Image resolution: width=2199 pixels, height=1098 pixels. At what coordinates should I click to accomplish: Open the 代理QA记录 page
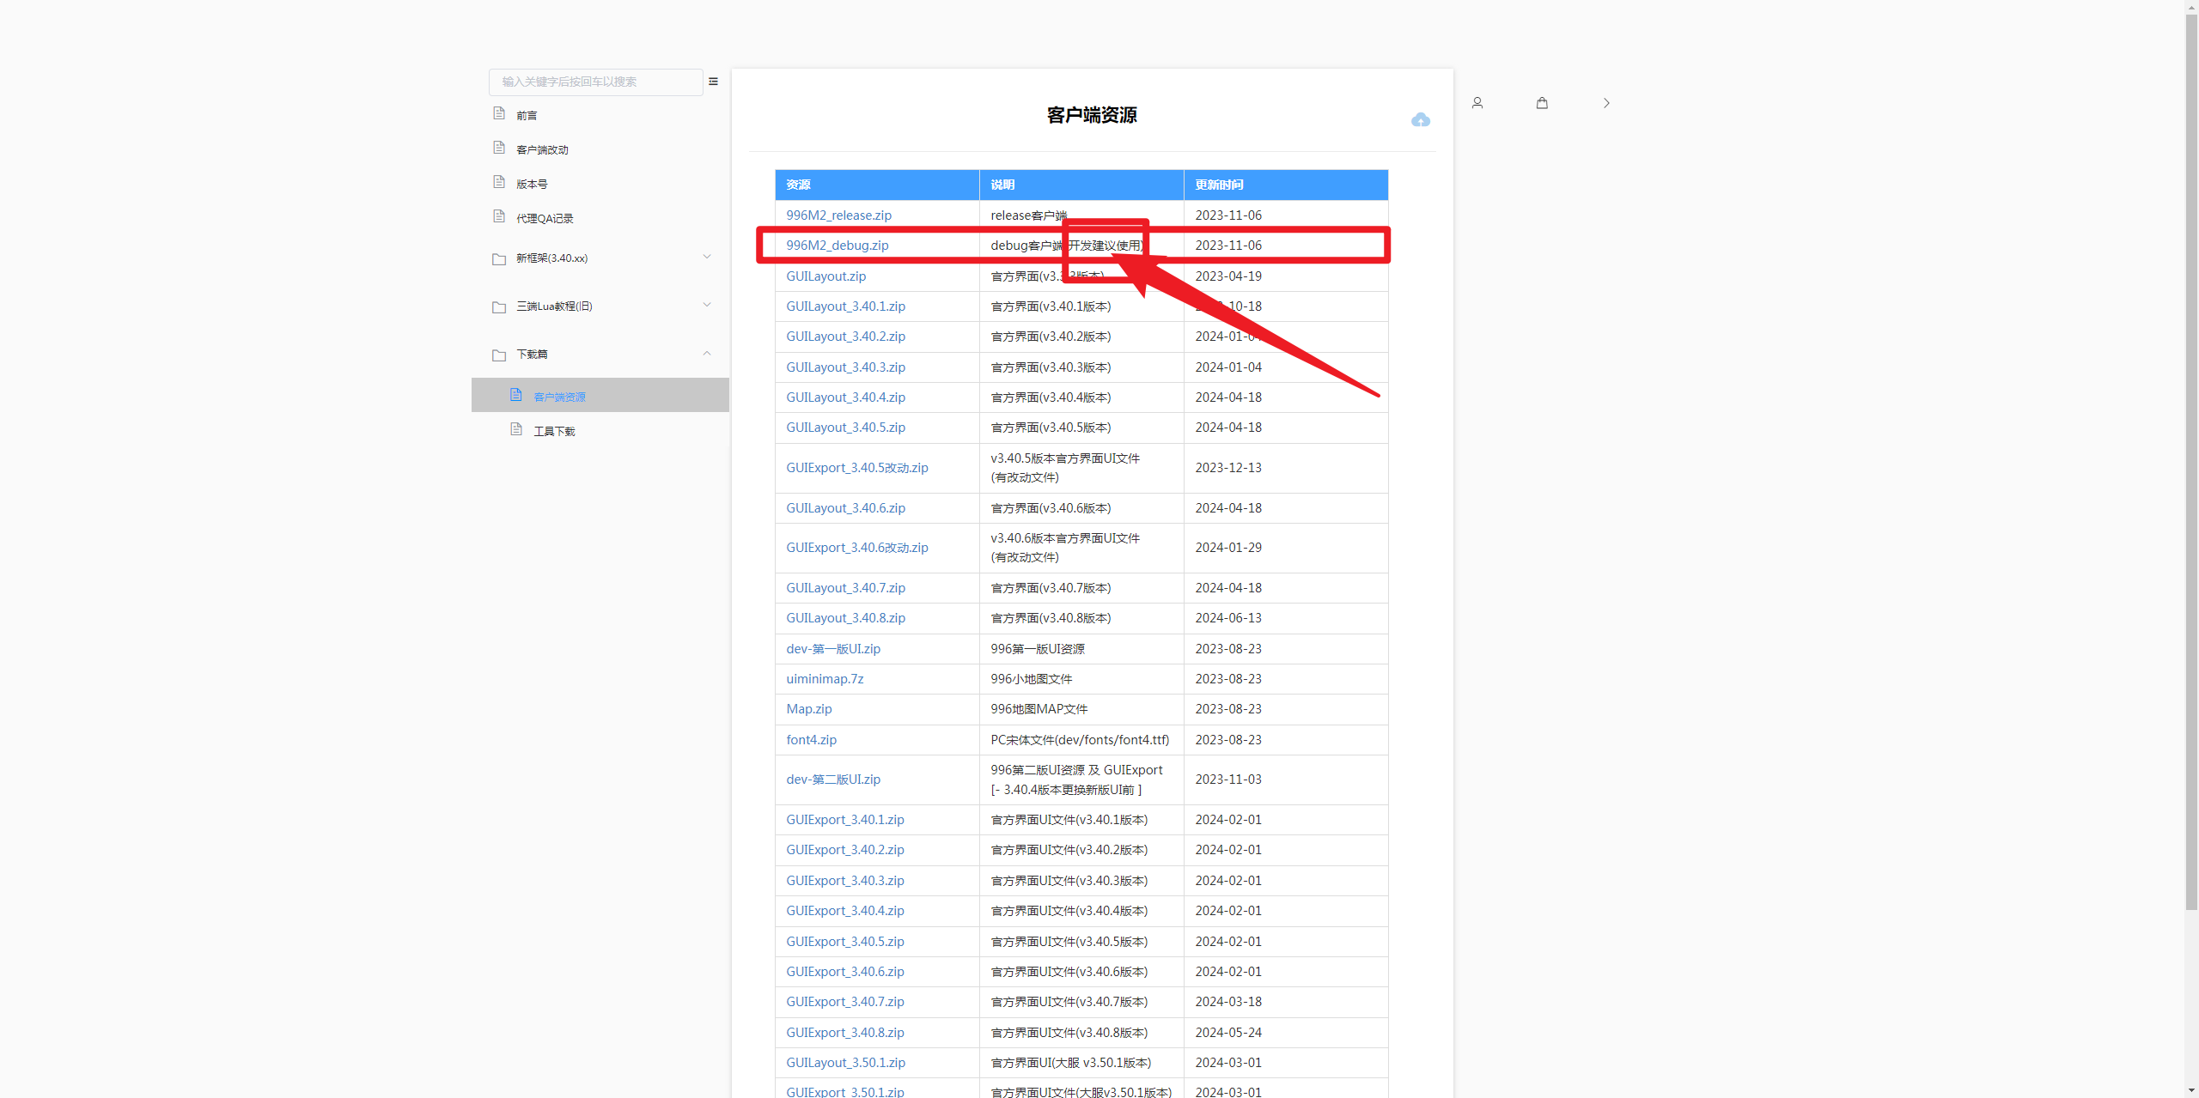coord(545,218)
